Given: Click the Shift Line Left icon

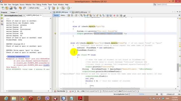Looking at the screenshot, I should coord(107,15).
